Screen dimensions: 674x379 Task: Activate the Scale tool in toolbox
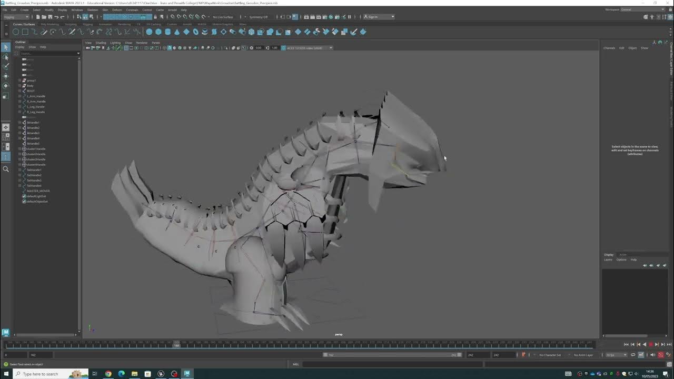tap(6, 96)
